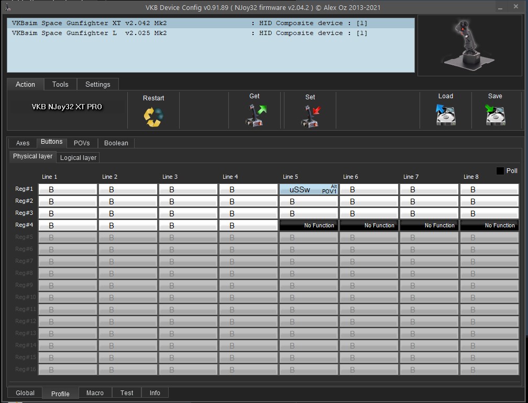Open the Global bottom tab
The height and width of the screenshot is (403, 528).
point(25,393)
